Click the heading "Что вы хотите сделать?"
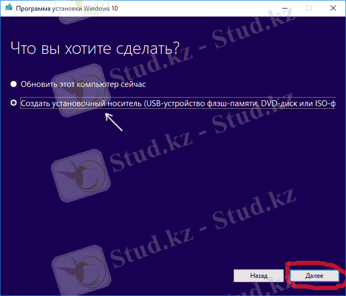Viewport: 346px width, 296px height. pos(95,49)
